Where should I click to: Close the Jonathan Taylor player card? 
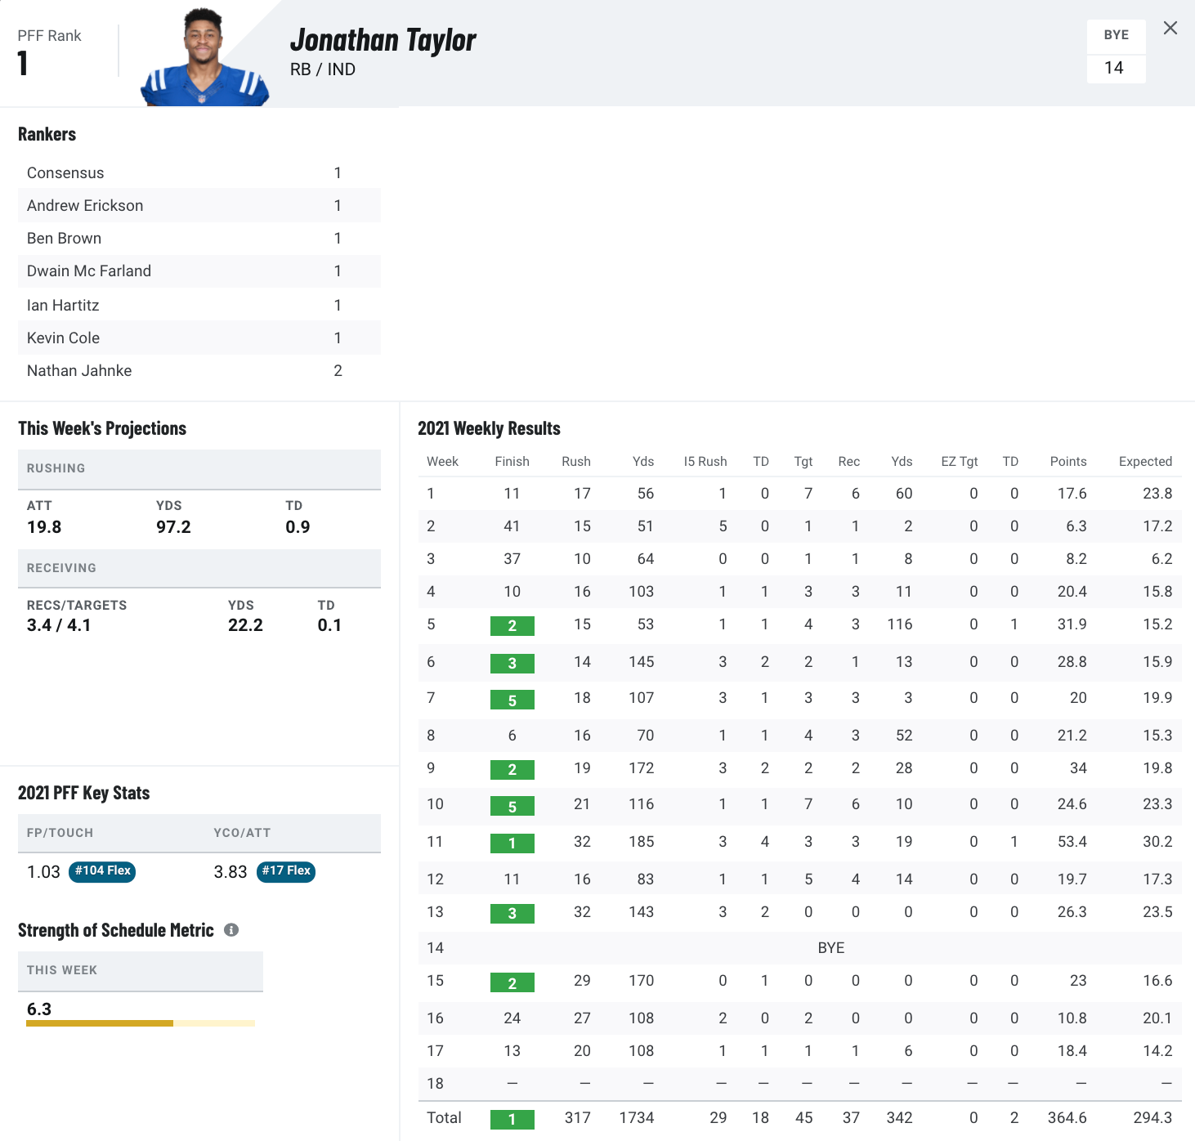1170,28
